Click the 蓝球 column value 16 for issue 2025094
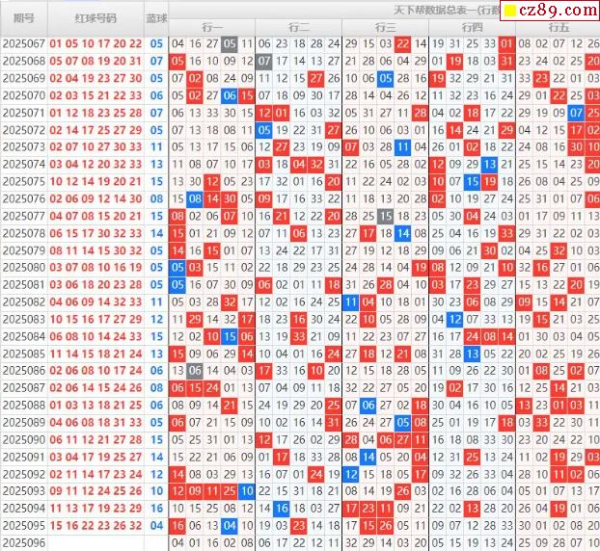The width and height of the screenshot is (600, 551). (156, 509)
